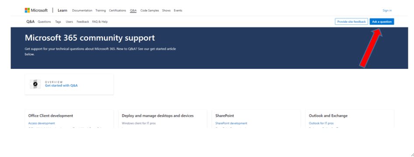Screen dimensions: 414x157
Task: Open the Q&A top navigation item
Action: coord(133,10)
